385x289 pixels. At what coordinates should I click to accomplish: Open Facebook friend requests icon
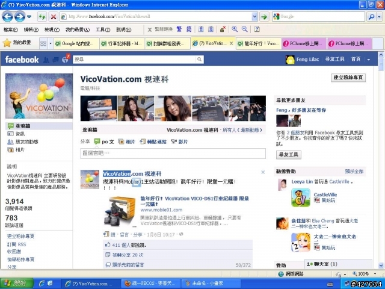(46, 60)
